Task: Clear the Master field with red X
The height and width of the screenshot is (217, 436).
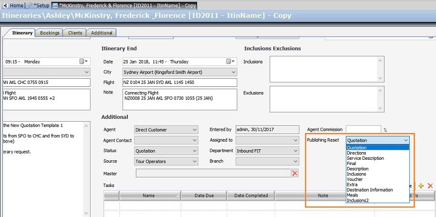Action: pyautogui.click(x=295, y=173)
